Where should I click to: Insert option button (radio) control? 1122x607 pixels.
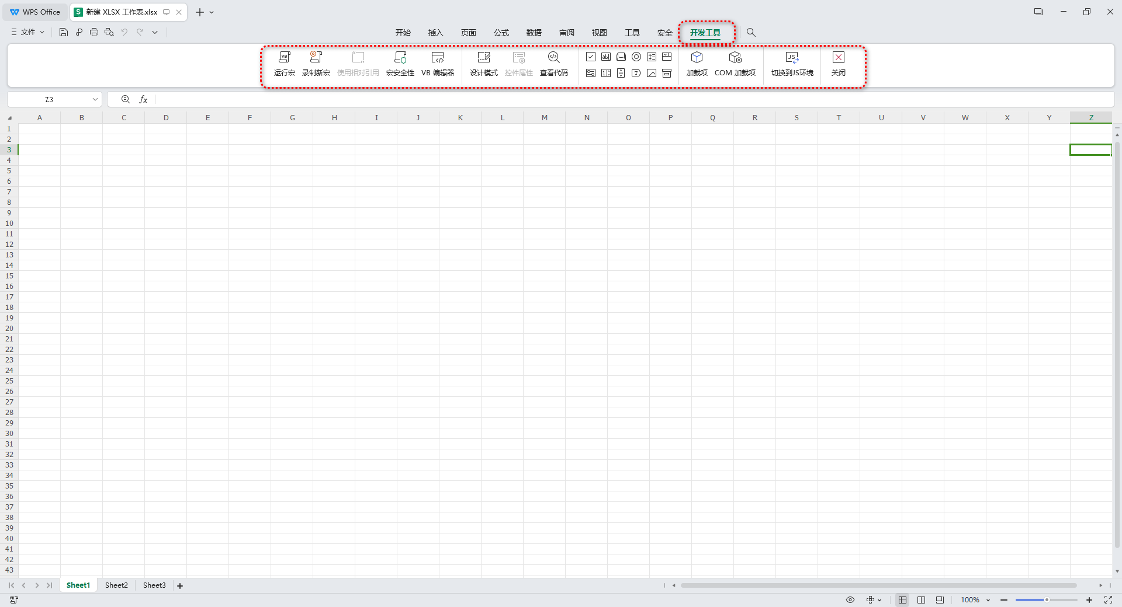tap(636, 57)
